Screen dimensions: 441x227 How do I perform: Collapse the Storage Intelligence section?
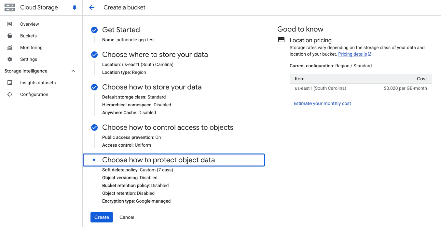(x=73, y=71)
